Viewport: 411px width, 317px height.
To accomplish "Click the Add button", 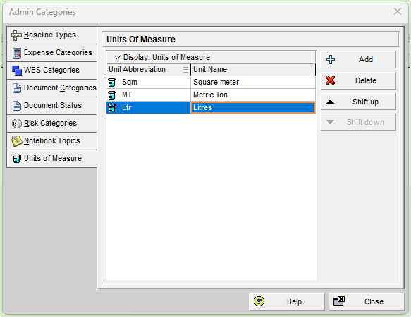I will (x=358, y=59).
